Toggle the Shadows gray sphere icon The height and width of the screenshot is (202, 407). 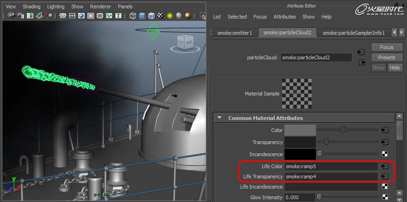point(179,16)
